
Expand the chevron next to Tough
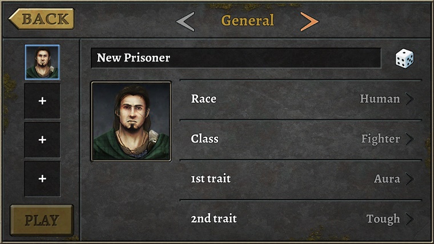pyautogui.click(x=409, y=219)
